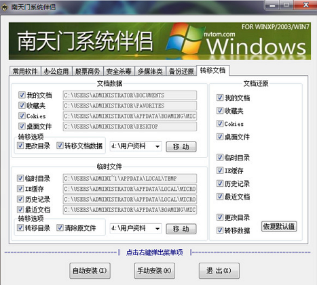Uncheck IE缓存 in 文档还原 panel
317x285 pixels.
[220, 171]
